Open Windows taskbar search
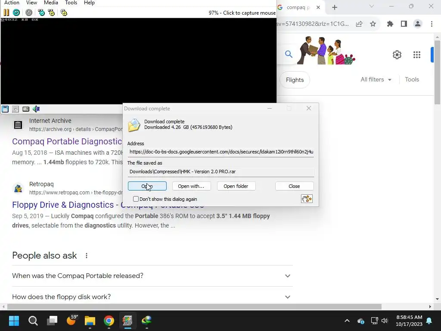 pos(33,321)
